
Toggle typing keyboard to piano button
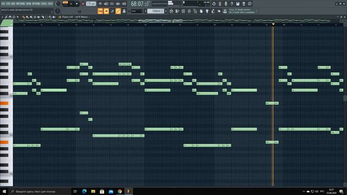100,11
